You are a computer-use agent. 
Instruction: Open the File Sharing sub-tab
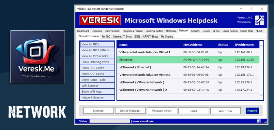tap(167, 37)
